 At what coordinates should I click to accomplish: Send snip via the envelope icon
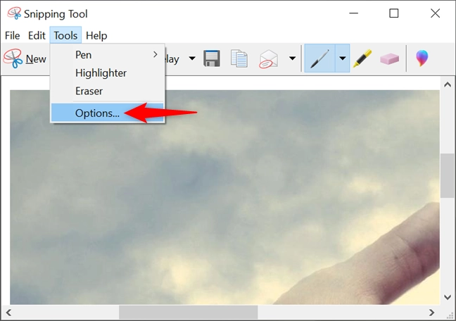coord(268,59)
